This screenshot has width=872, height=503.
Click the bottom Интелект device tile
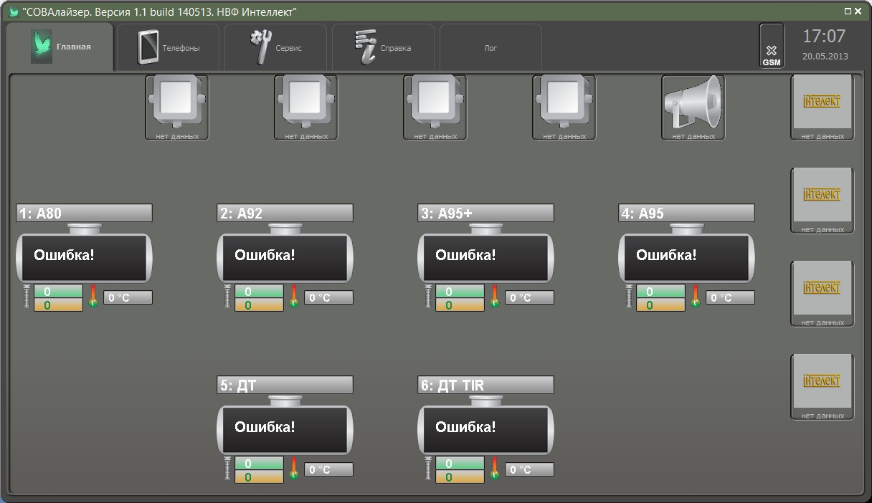tap(823, 387)
